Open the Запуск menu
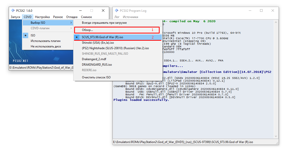Image resolution: width=294 pixels, height=162 pixels. (15, 17)
